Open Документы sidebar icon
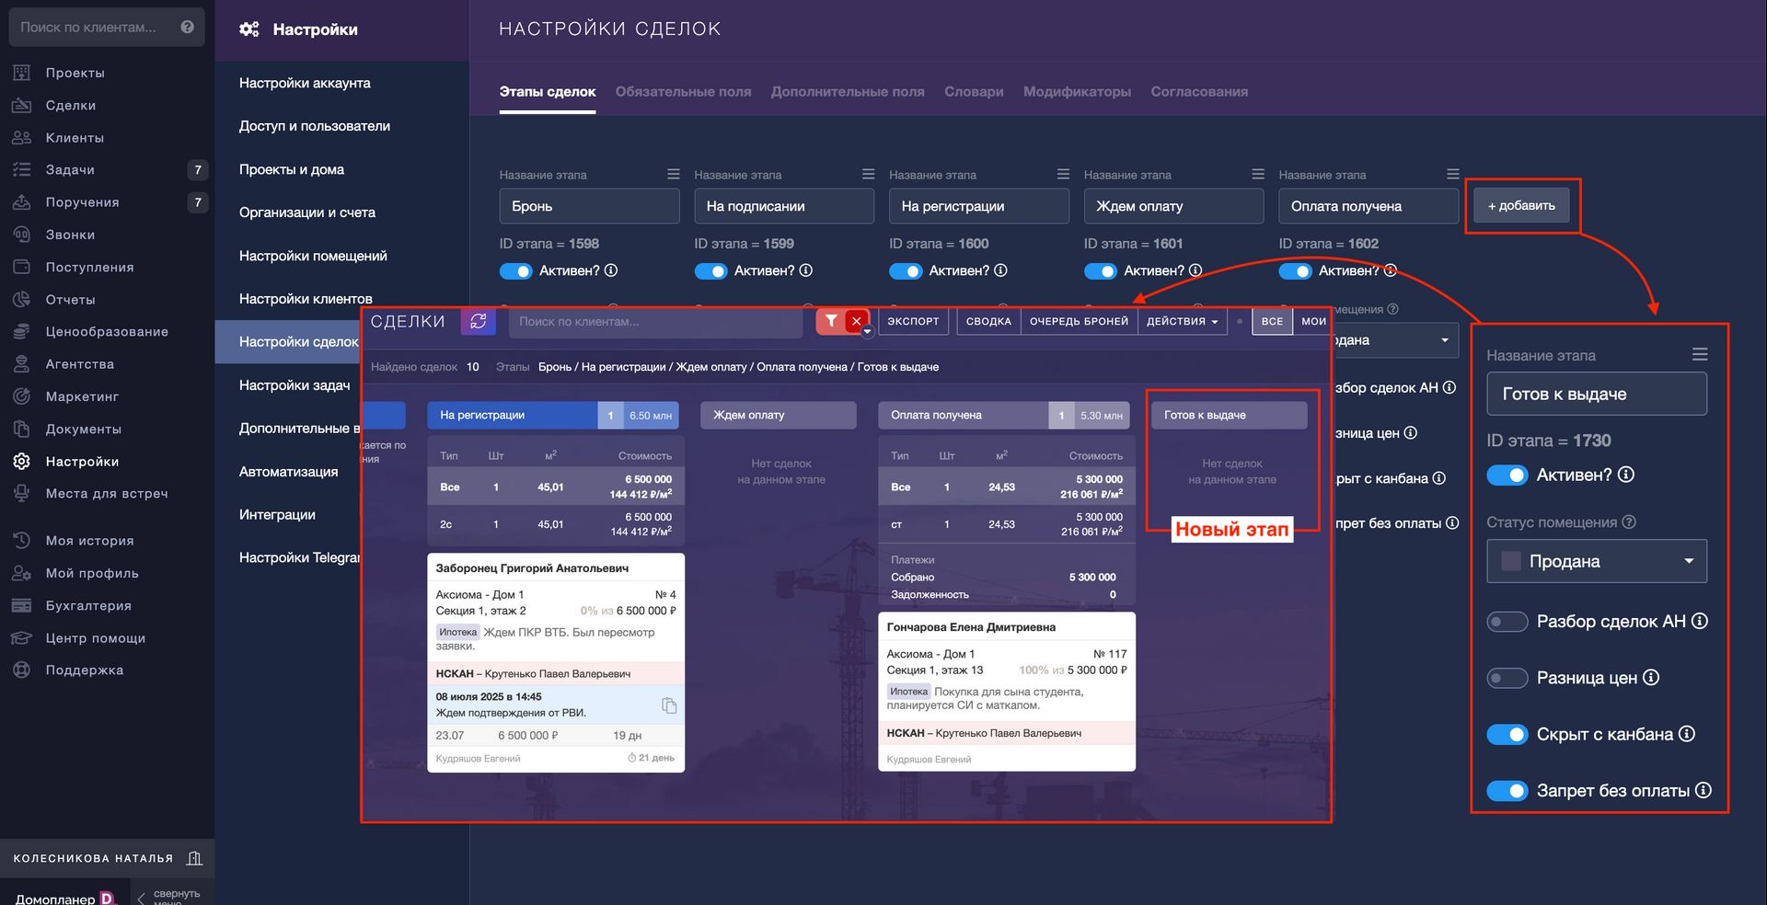 pyautogui.click(x=22, y=429)
